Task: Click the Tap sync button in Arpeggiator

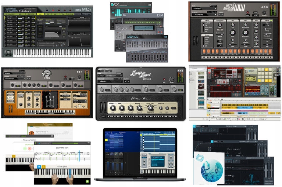Action: 220,30
